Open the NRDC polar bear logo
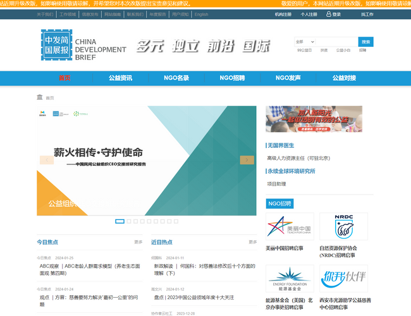This screenshot has width=411, height=316. click(x=343, y=227)
